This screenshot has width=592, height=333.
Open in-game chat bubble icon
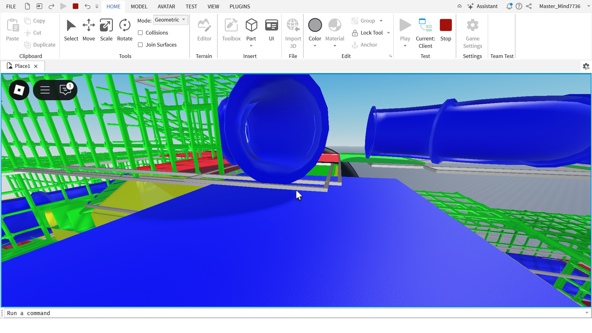pos(65,90)
